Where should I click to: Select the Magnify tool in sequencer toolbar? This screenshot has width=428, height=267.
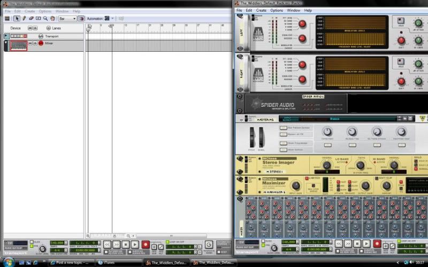45,19
